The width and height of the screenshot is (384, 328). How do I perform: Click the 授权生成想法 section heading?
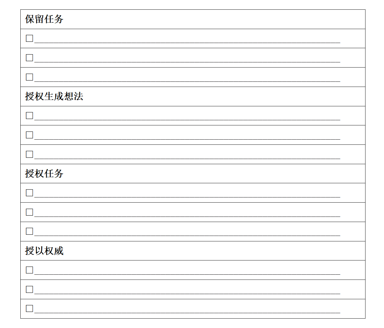point(54,96)
